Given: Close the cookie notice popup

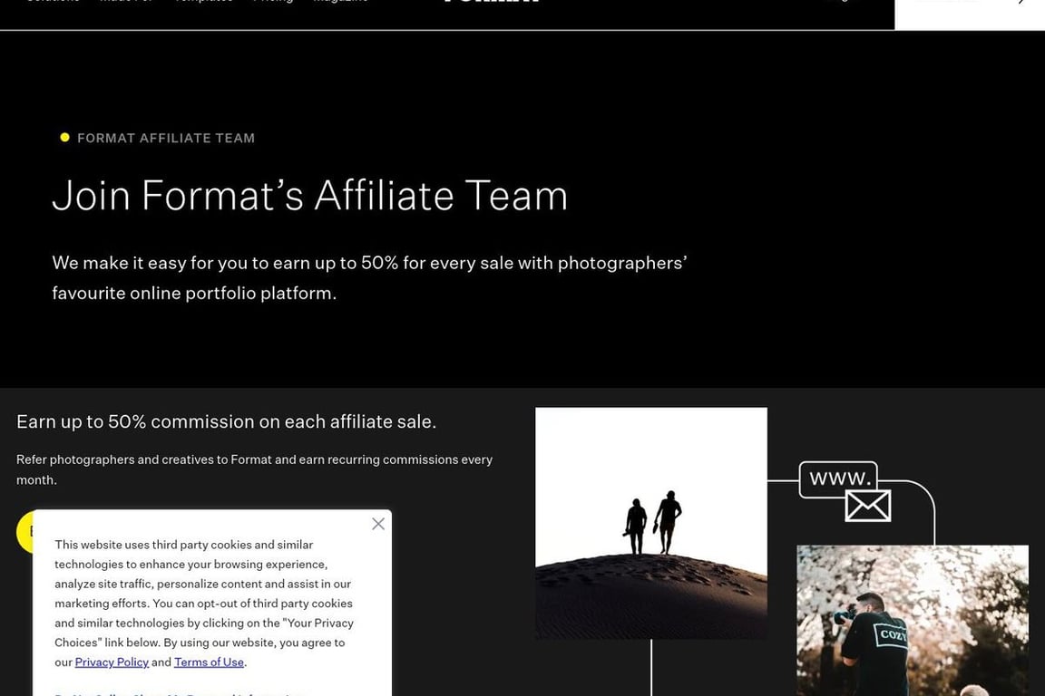Looking at the screenshot, I should (378, 524).
